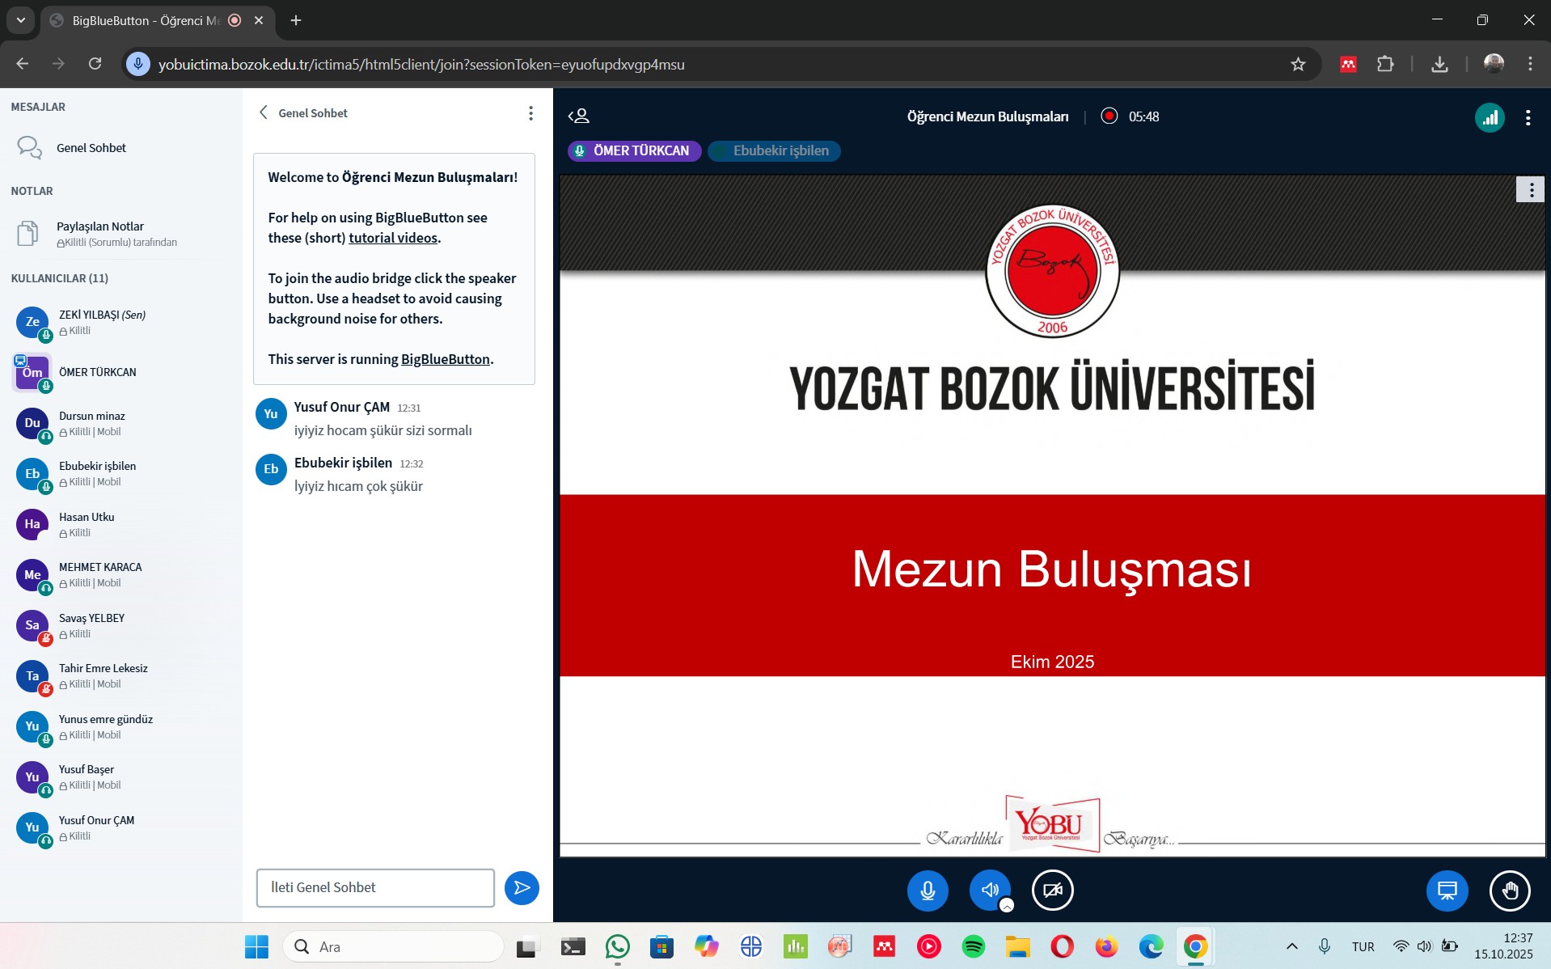Click the ÖMER TÜRKCAN talking indicator
This screenshot has width=1551, height=969.
click(x=634, y=151)
